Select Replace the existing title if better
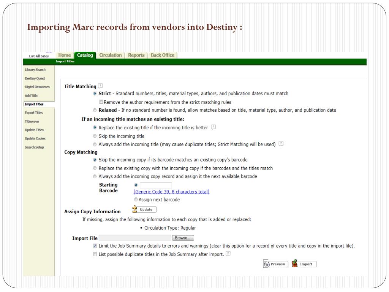Screen dimensions: 389x292 [x=95, y=128]
